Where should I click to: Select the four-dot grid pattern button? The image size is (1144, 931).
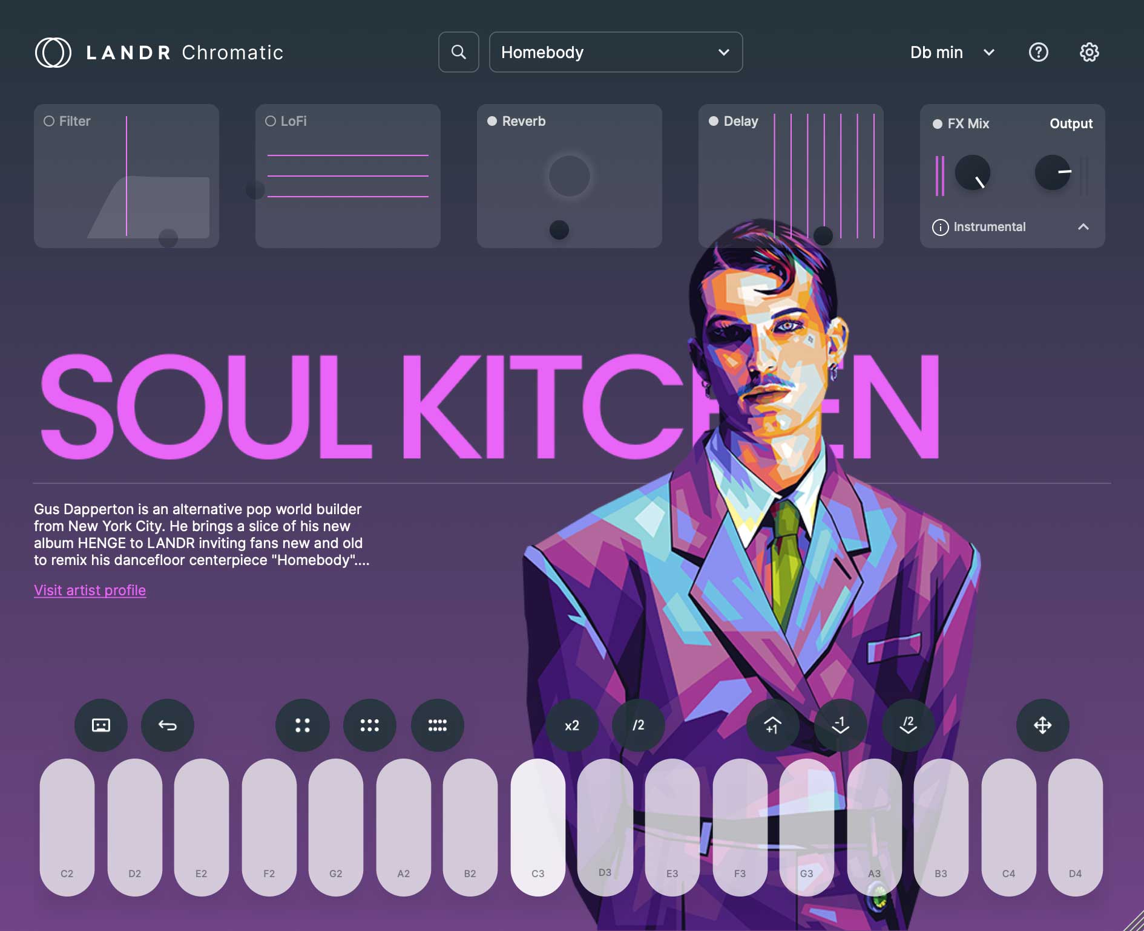pyautogui.click(x=303, y=725)
